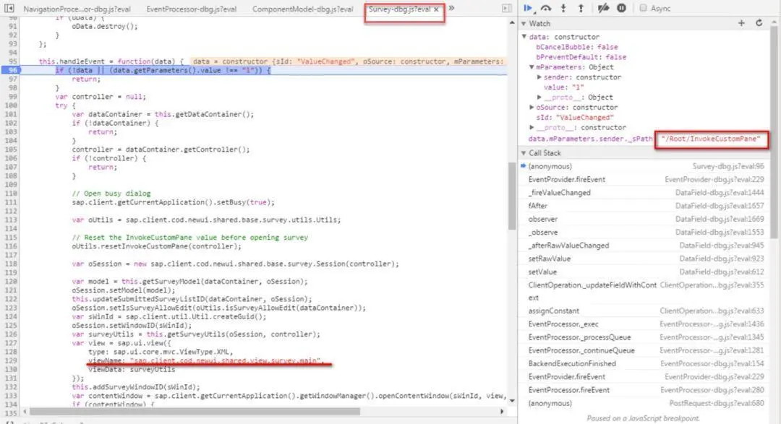781x424 pixels.
Task: Collapse the data: constructor watch entry
Action: [x=524, y=37]
